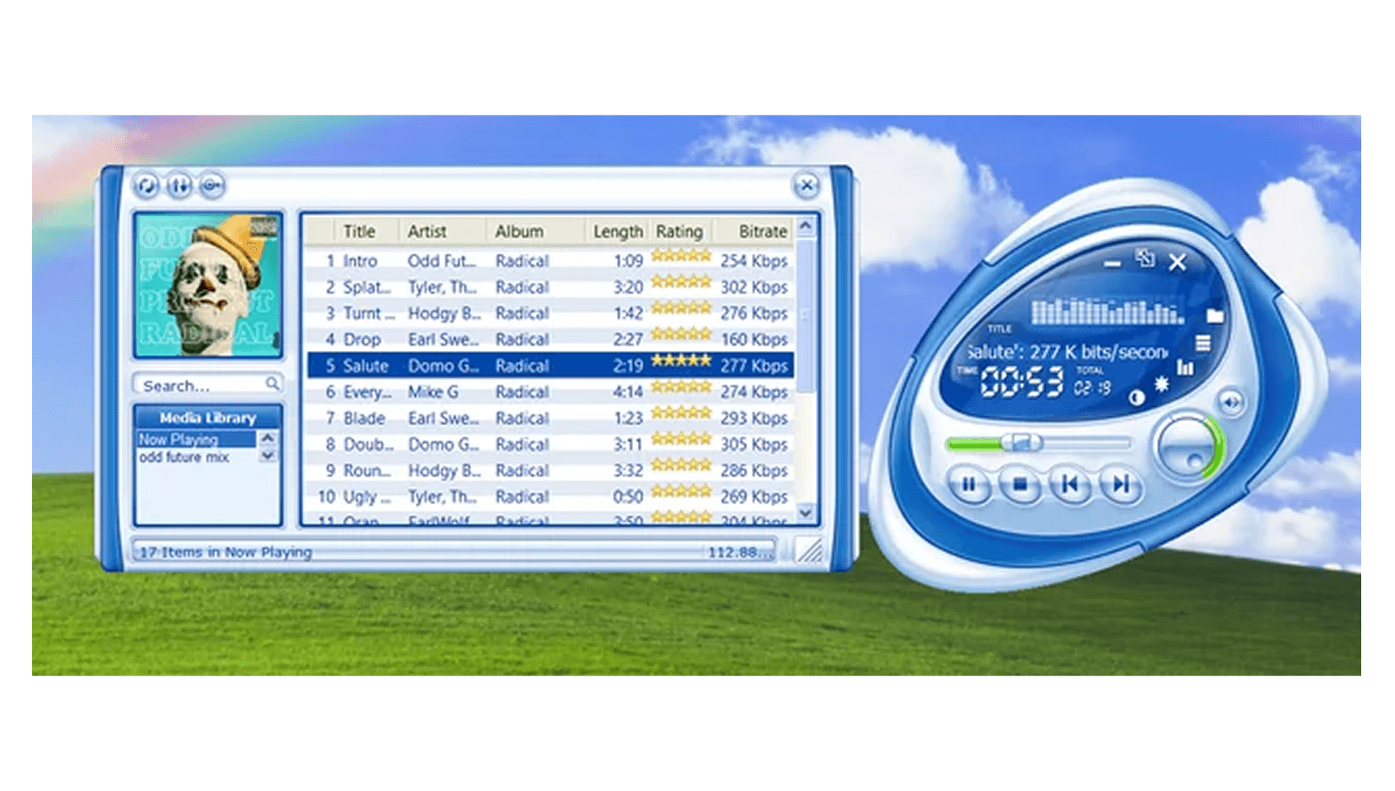Click the half-circle contrast icon
1395x791 pixels.
(x=1137, y=398)
